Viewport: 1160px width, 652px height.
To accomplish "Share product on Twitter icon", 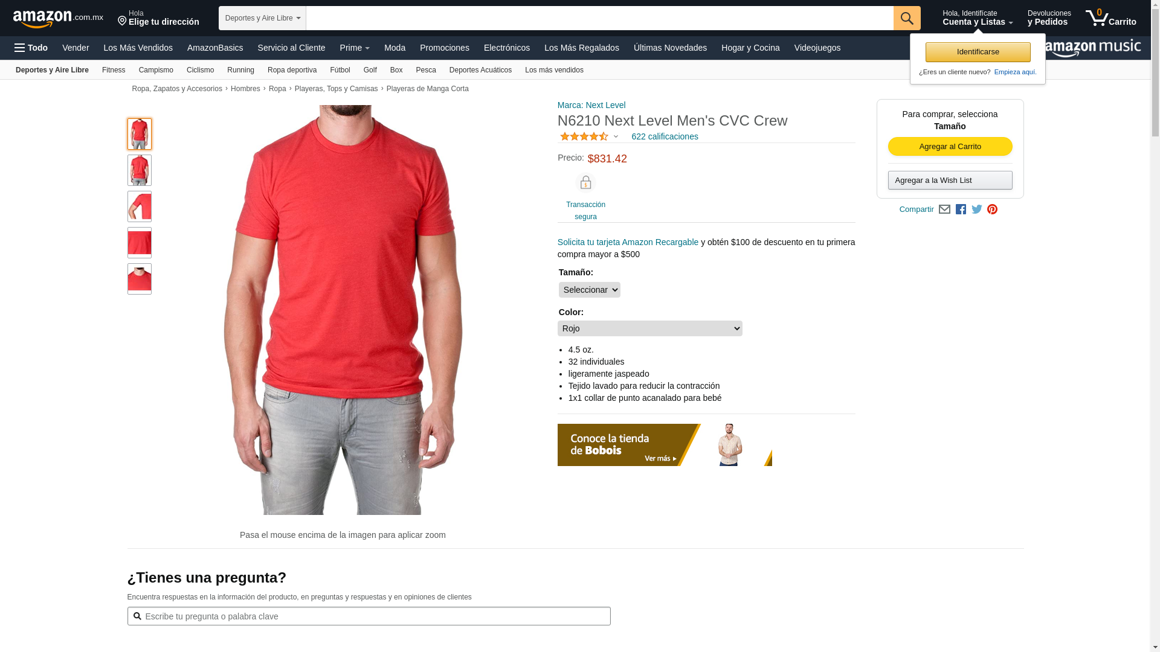I will click(x=977, y=209).
